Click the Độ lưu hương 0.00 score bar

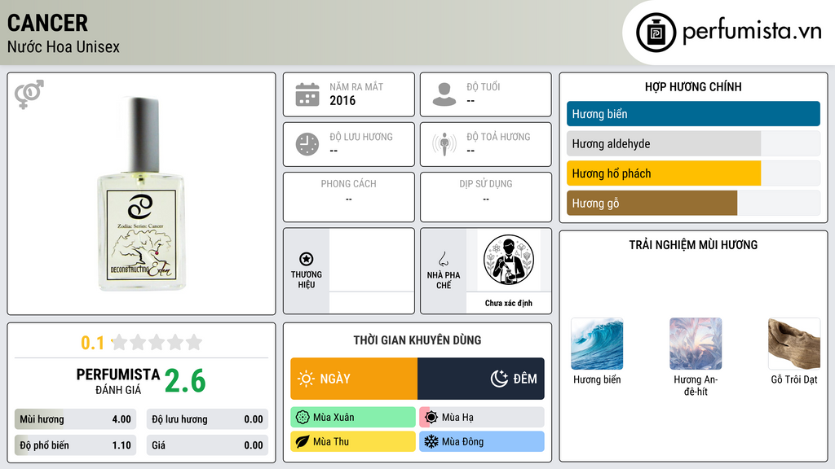207,419
